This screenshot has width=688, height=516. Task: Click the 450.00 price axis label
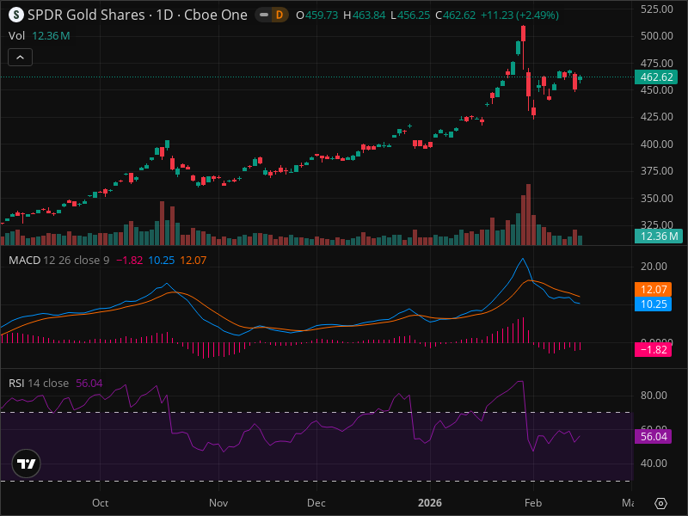(656, 90)
